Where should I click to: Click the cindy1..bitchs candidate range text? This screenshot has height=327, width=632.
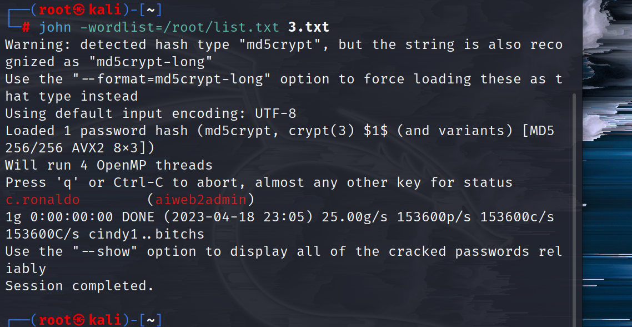147,234
